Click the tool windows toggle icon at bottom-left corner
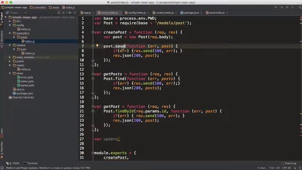The image size is (302, 170). click(2, 168)
